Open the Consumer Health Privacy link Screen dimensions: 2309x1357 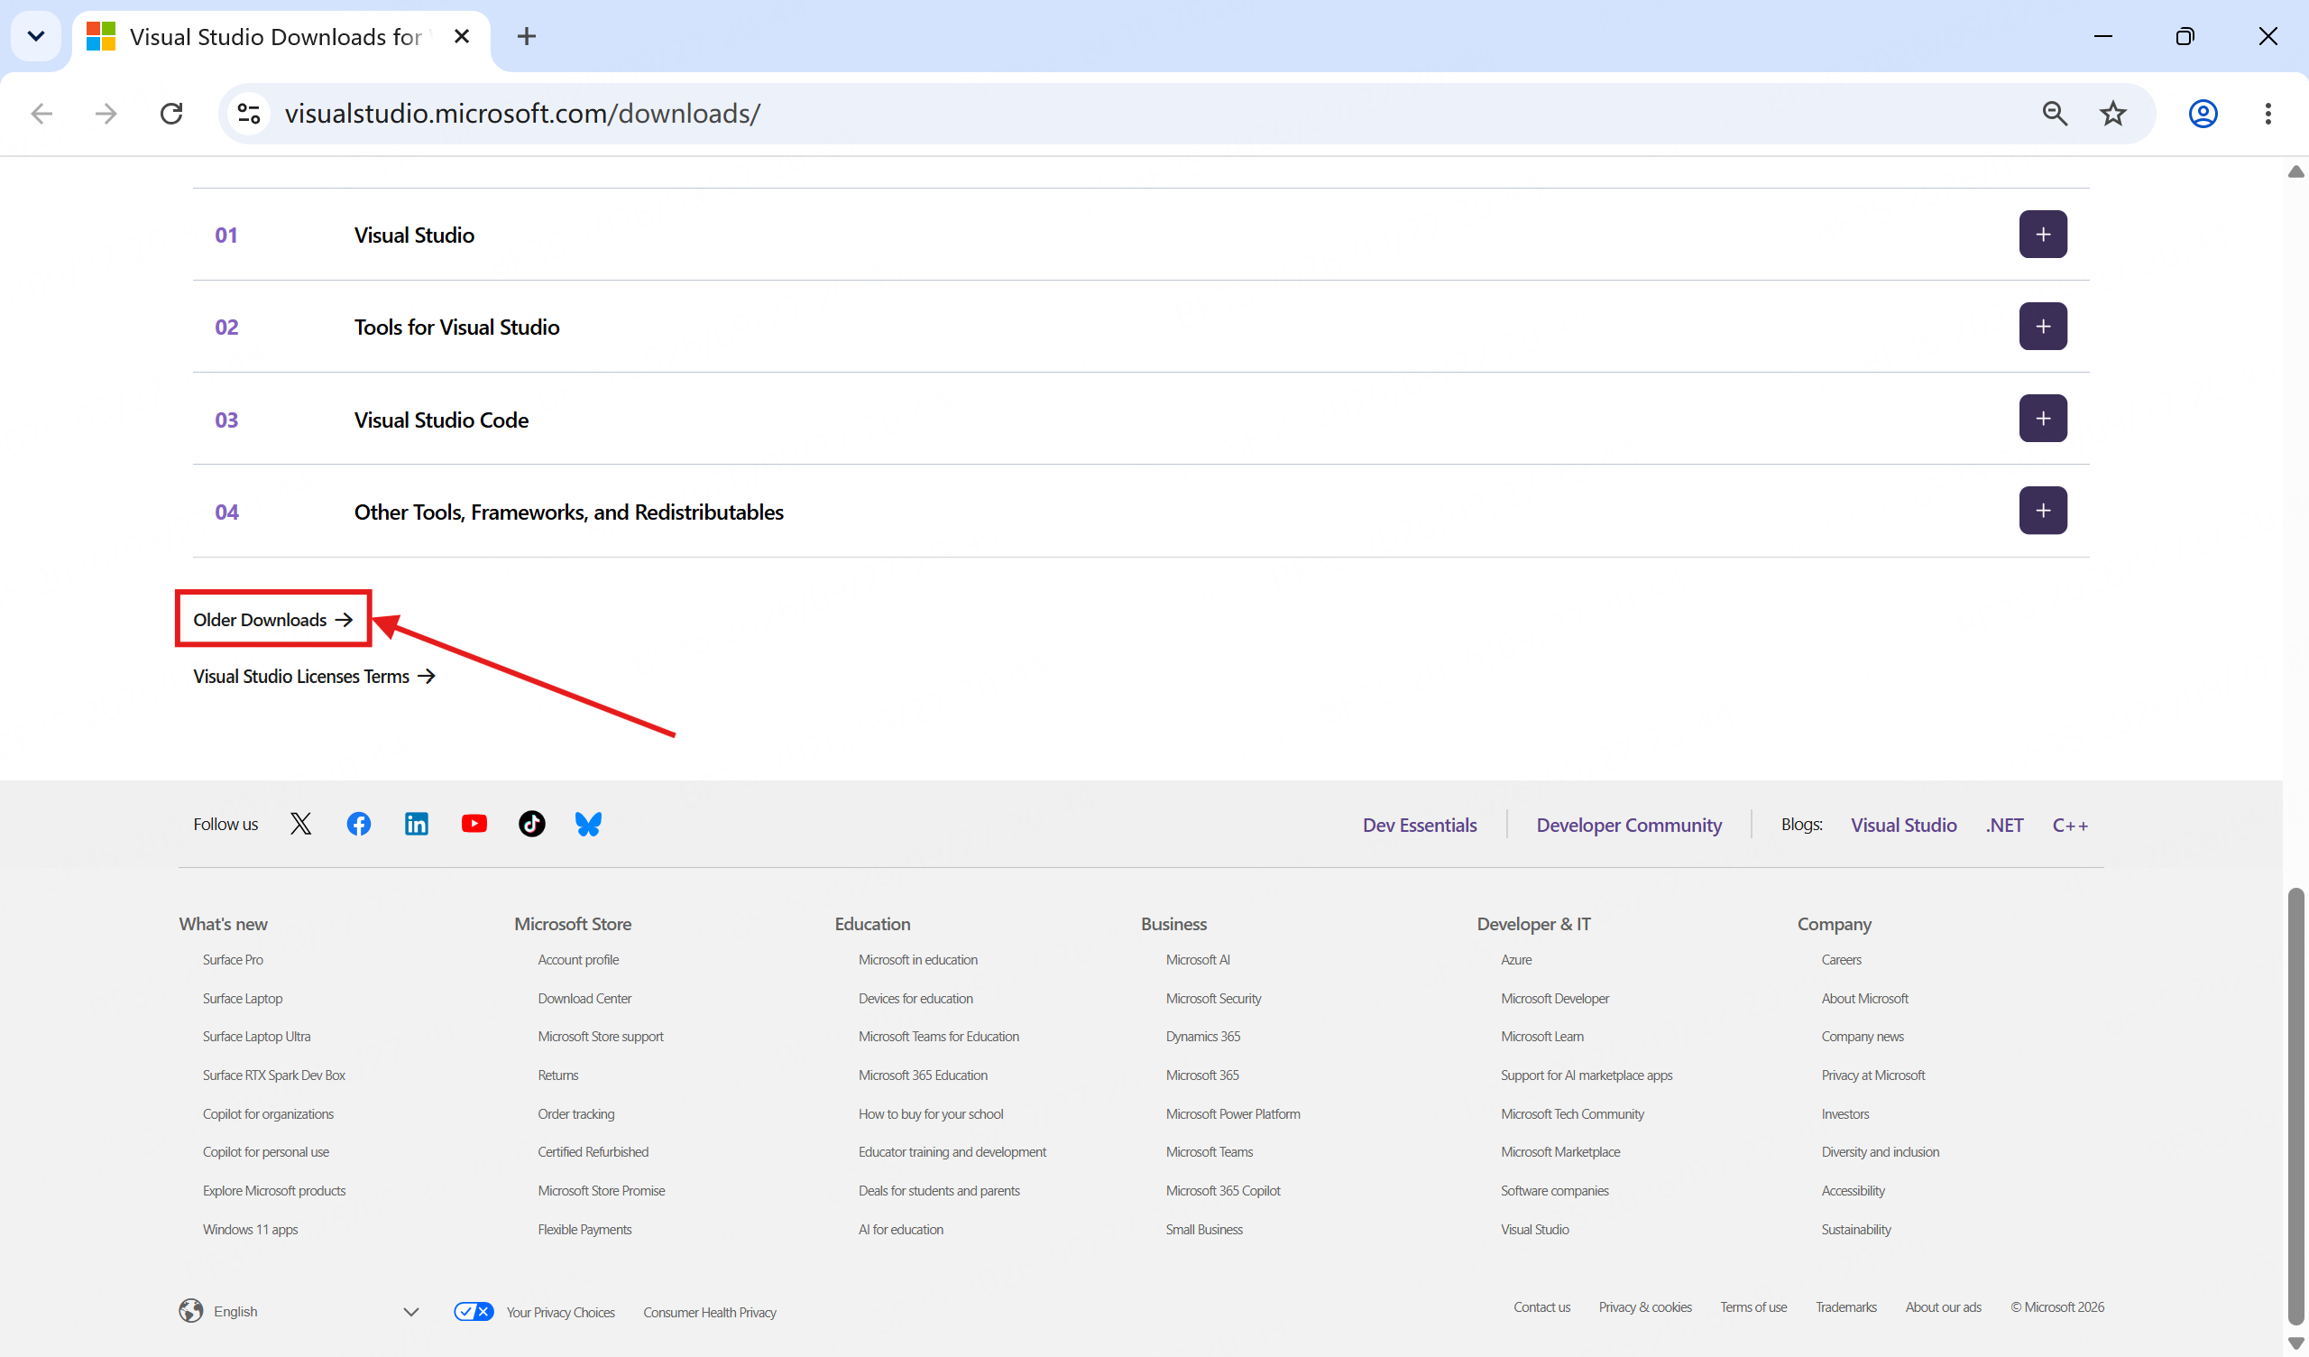point(710,1313)
